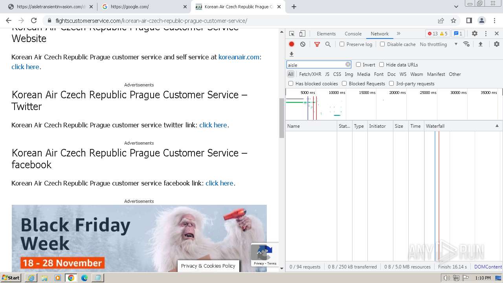Viewport: 503px width, 283px height.
Task: Switch to aisletransientinvasion browser tab
Action: [x=50, y=7]
